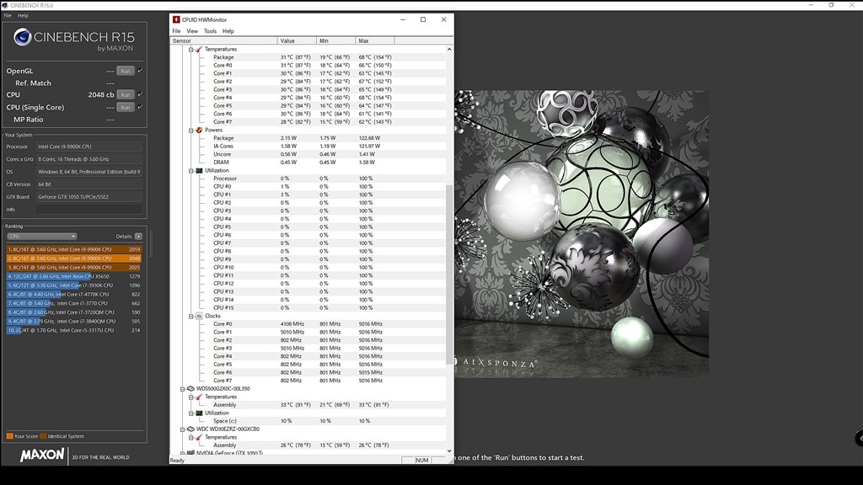Viewport: 863px width, 485px height.
Task: Open HWMonitor View menu
Action: point(192,31)
